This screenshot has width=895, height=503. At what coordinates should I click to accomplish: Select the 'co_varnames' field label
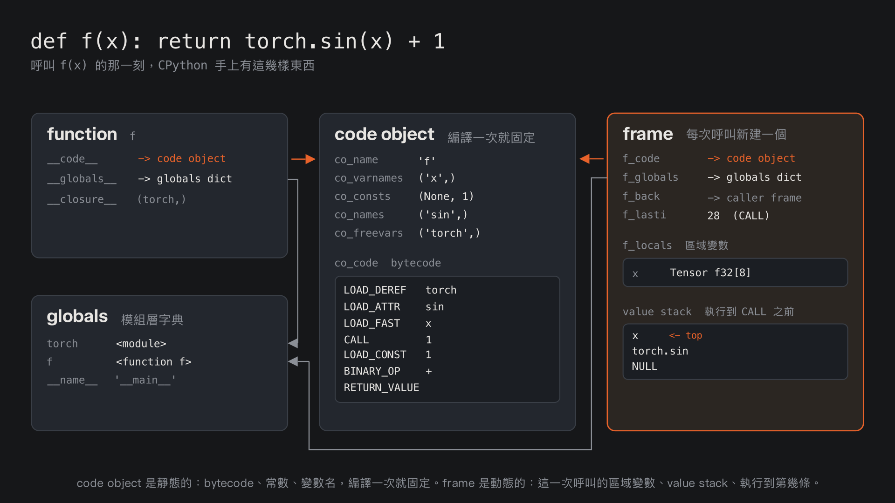[369, 178]
